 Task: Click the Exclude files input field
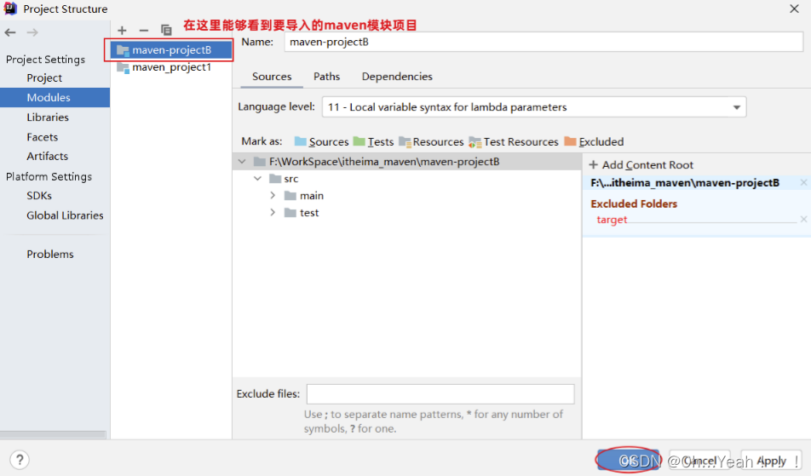[440, 394]
